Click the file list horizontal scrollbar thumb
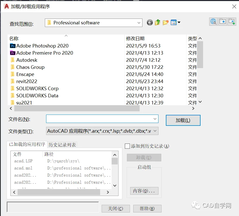Viewport: 239px width, 216px height. click(x=77, y=108)
